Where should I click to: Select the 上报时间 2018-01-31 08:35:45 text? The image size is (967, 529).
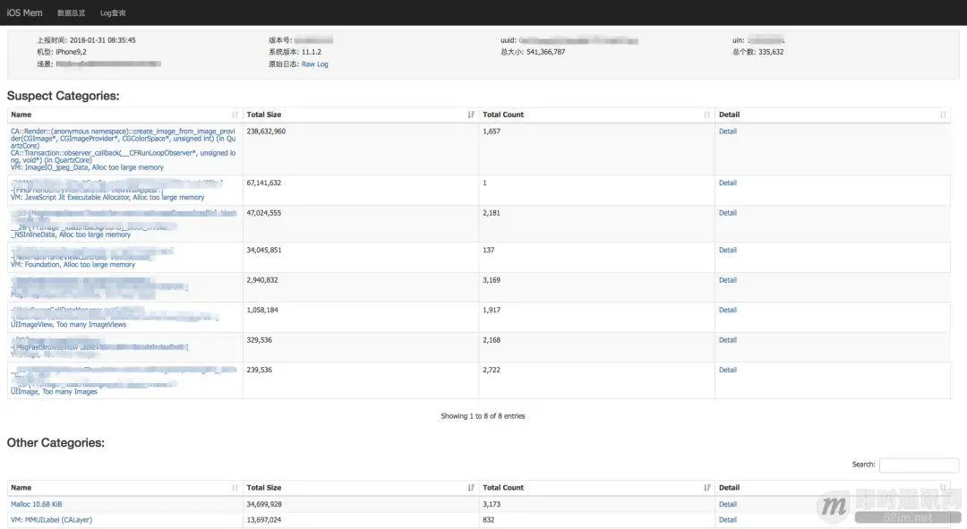(x=86, y=40)
